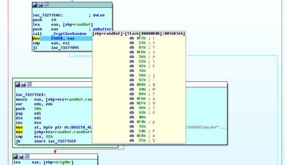Click mov al, byte ptr ds:BASE58_AL line
This screenshot has height=165, width=285.
point(54,128)
